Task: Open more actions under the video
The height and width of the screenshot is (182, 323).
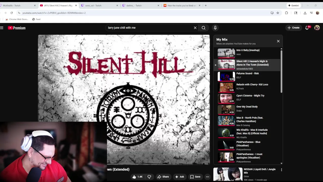Action: pos(207,177)
